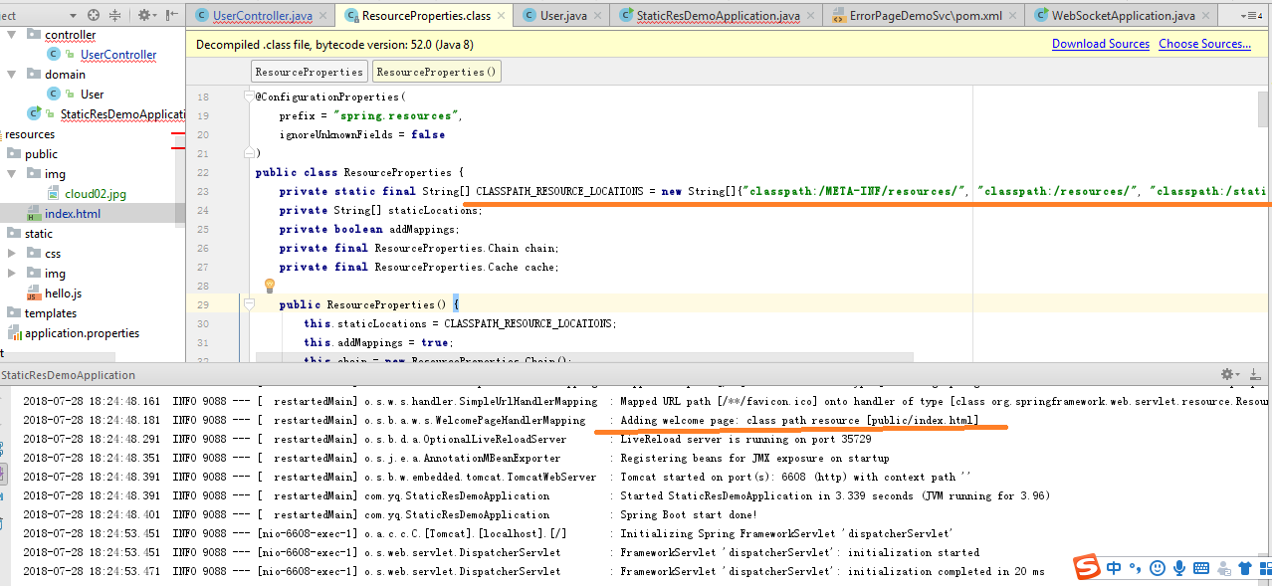Click the templates folder icon

point(14,313)
